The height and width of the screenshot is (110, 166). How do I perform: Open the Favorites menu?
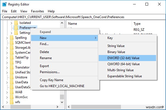37,11
